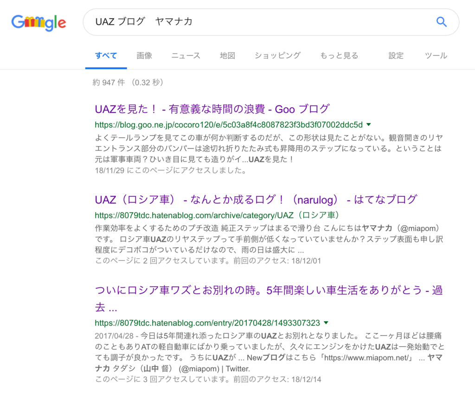Click snippet starting '作業効率をよくするための'
Viewport: 475px width, 394px height.
tap(269, 239)
